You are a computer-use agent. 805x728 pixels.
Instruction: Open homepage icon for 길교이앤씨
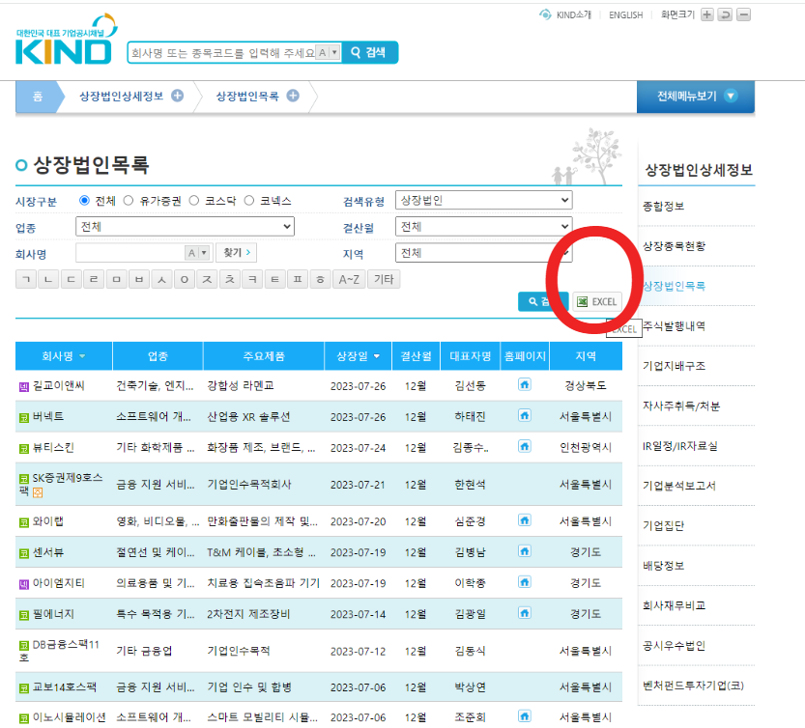524,384
